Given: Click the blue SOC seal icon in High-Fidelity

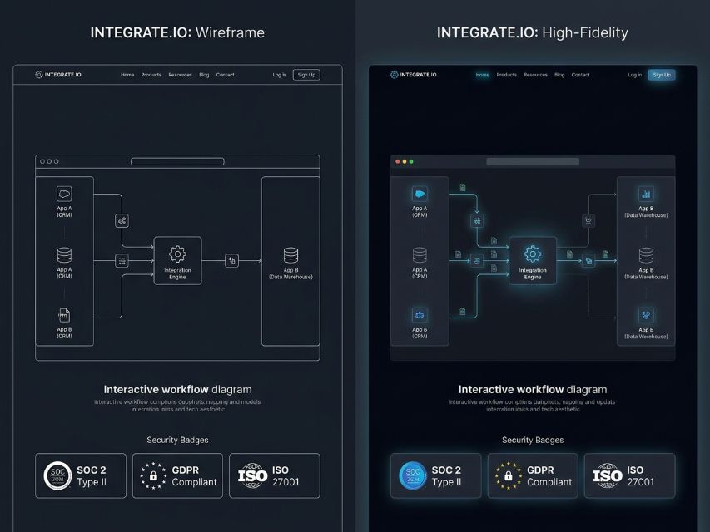Looking at the screenshot, I should (413, 476).
